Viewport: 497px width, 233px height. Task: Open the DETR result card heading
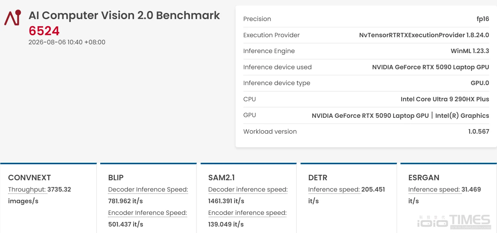tap(318, 178)
